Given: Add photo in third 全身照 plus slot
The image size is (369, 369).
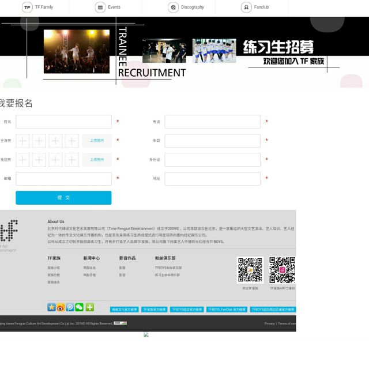Looking at the screenshot, I should tap(55, 141).
